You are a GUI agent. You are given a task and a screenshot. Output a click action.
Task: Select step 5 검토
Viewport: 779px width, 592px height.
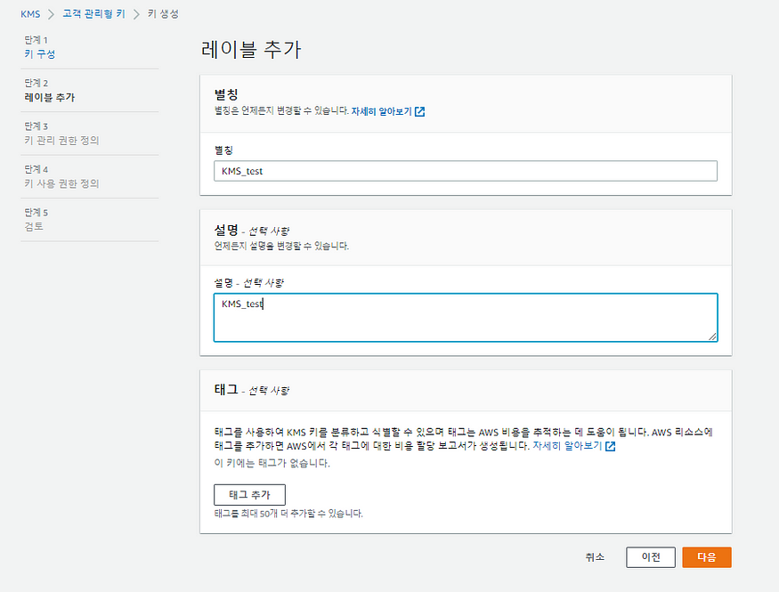[x=34, y=226]
